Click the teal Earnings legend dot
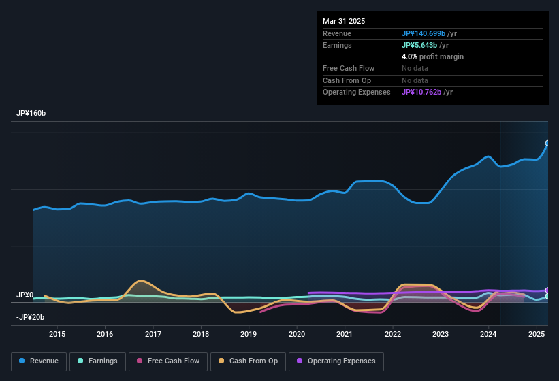559x381 pixels. 80,361
